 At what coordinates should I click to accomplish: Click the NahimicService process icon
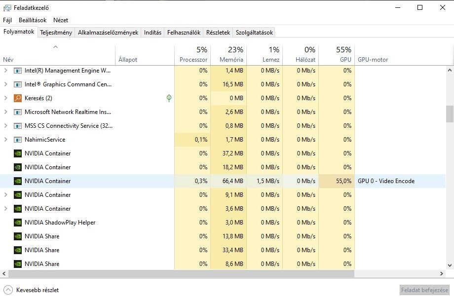[x=18, y=140]
